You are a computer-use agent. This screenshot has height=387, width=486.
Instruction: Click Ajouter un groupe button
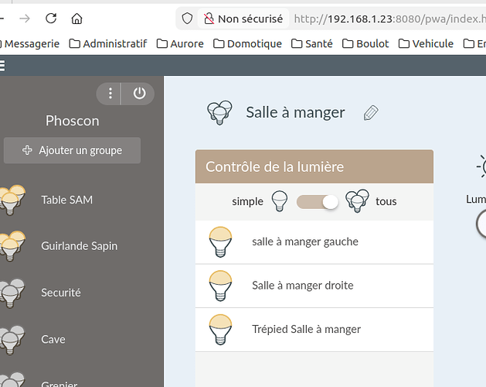pos(72,150)
